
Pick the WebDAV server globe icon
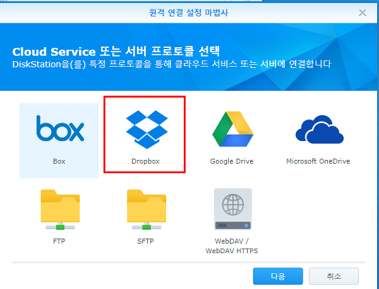click(232, 209)
